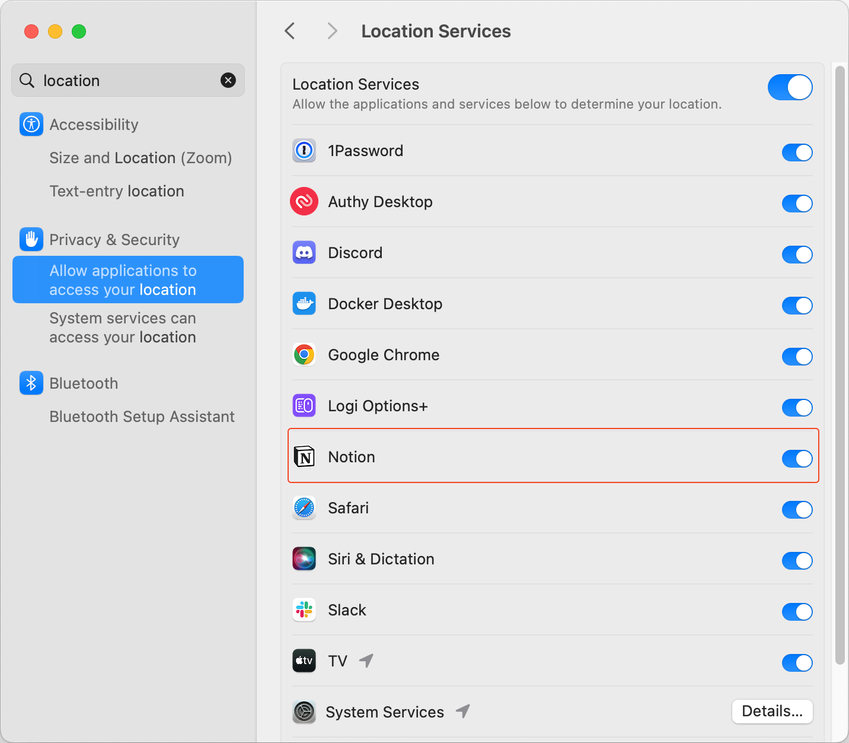849x743 pixels.
Task: Click the System Services label
Action: pos(385,712)
